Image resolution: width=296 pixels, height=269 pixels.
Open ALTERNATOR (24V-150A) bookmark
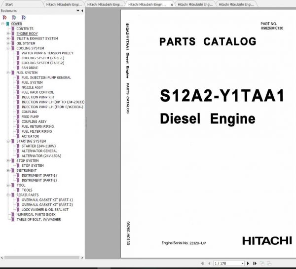(x=41, y=156)
